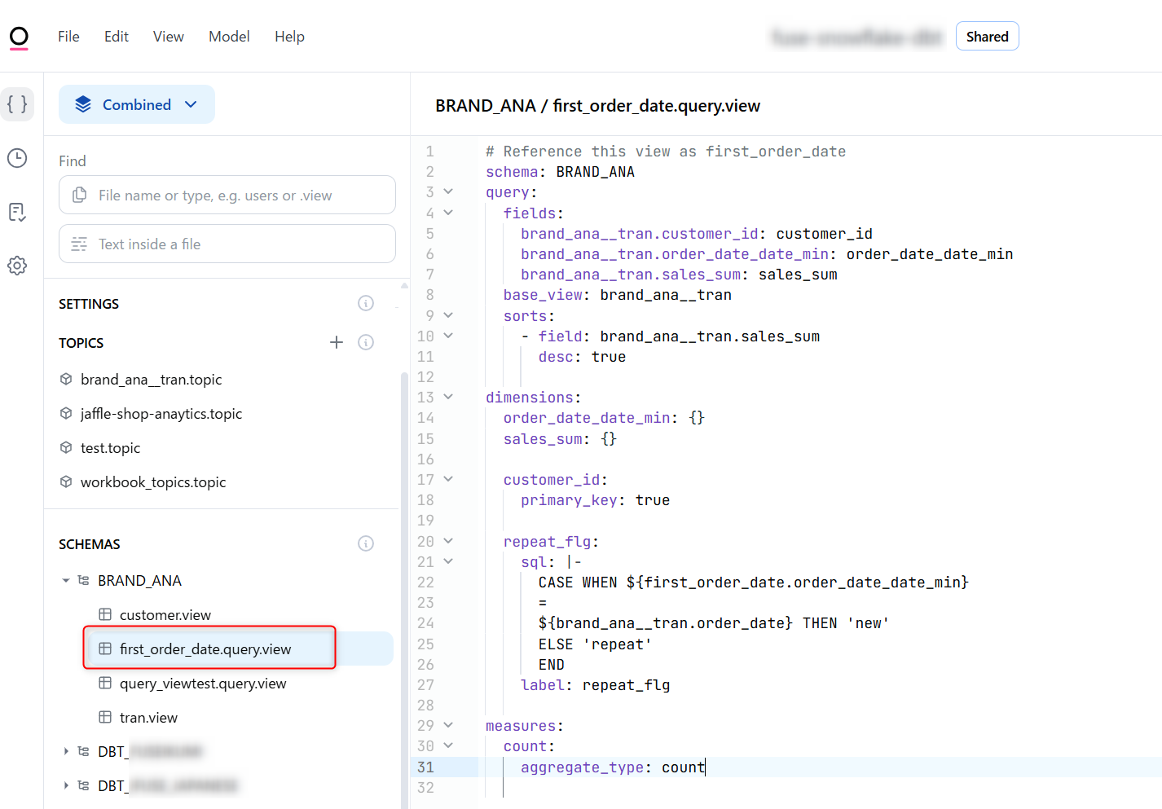Image resolution: width=1162 pixels, height=809 pixels.
Task: Open the Model menu
Action: (x=229, y=36)
